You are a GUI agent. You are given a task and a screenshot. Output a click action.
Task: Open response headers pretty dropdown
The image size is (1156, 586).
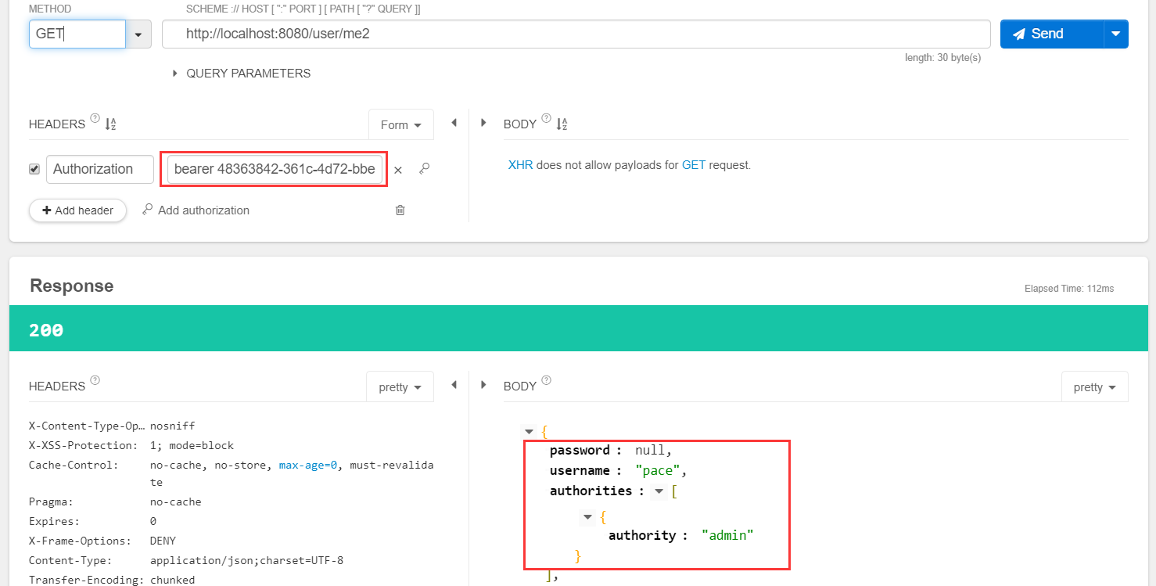(400, 387)
